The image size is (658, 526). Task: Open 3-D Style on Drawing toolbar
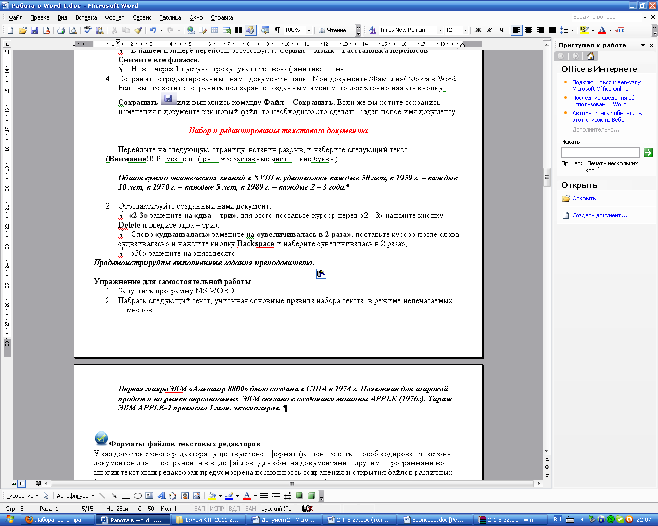tap(311, 496)
